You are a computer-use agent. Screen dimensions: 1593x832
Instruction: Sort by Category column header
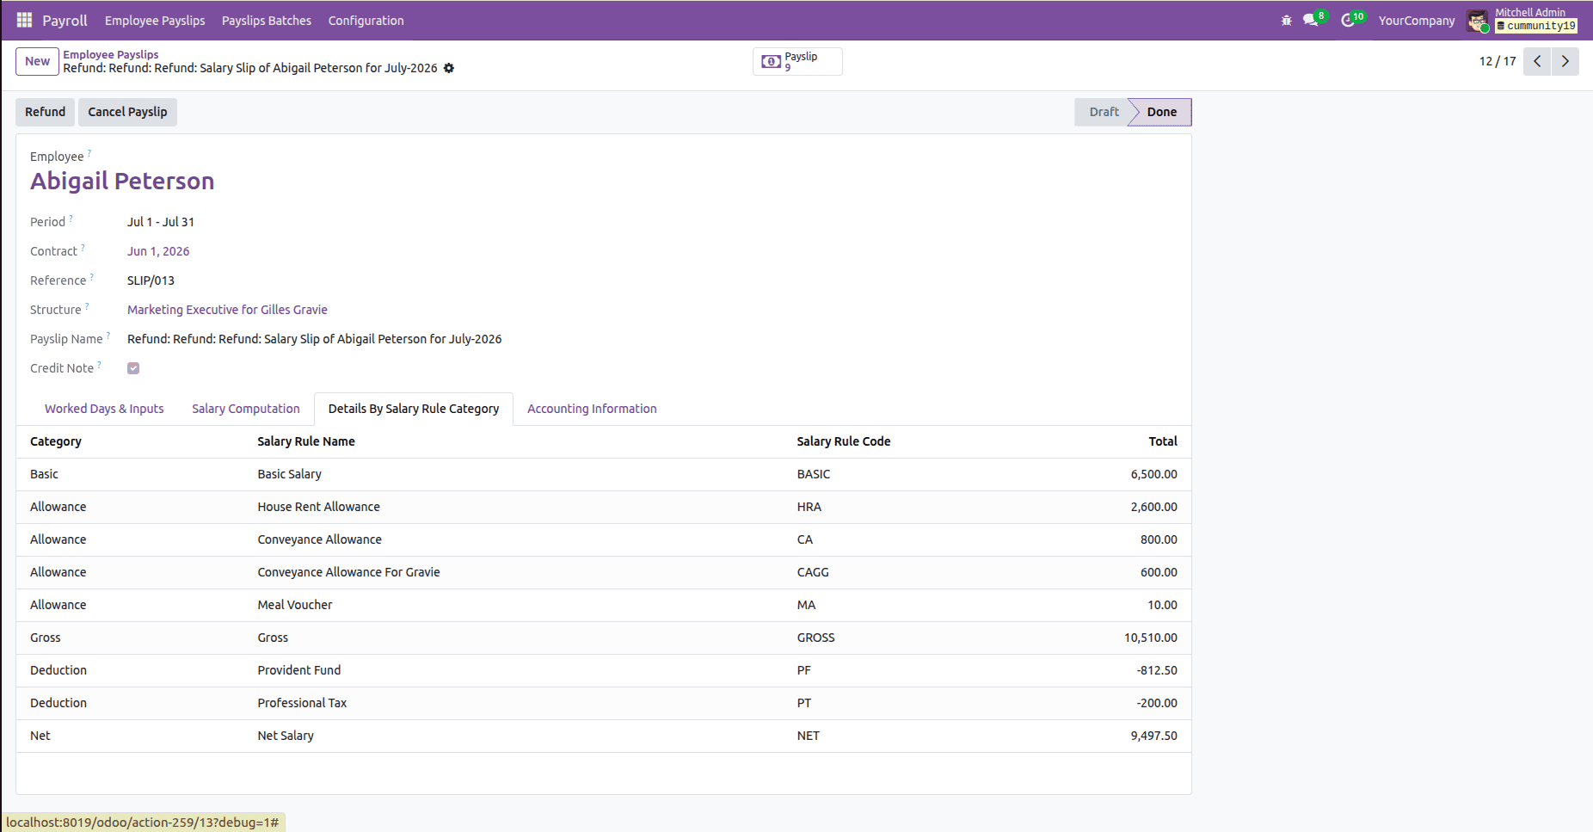click(56, 441)
